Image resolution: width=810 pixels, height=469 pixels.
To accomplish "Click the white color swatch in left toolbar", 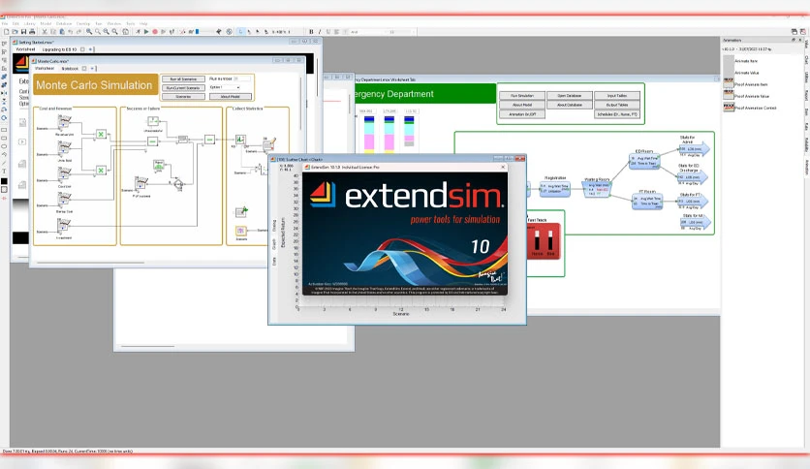I will click(x=4, y=190).
